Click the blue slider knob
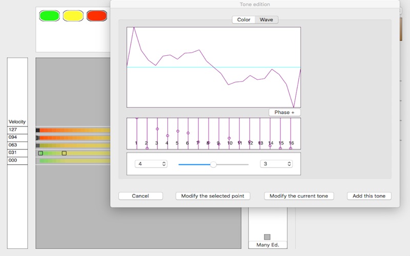Screen dimensions: 410x256 (213, 164)
